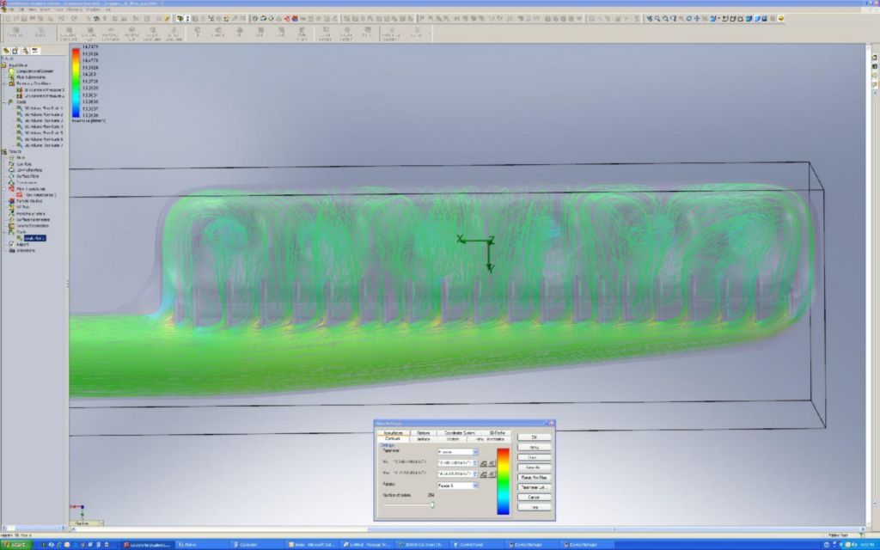Click second icon beside the Min value field

[492, 462]
